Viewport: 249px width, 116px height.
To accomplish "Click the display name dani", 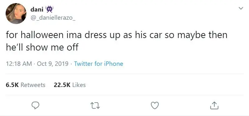I will pyautogui.click(x=37, y=9).
